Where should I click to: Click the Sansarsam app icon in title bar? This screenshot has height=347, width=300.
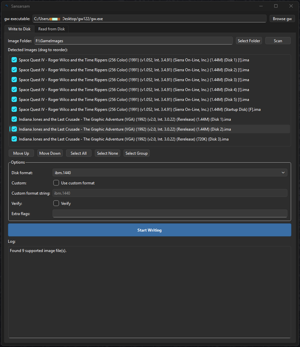tap(6, 6)
